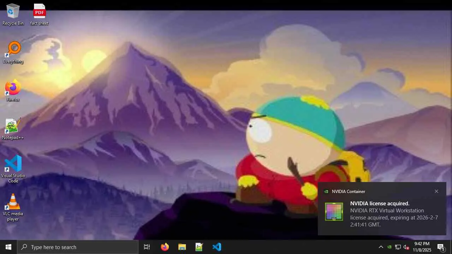Select the Visual Studio Code desktop shortcut
Viewport: 452px width, 254px height.
(13, 169)
